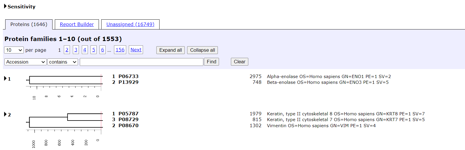Click the Collapse all button

point(202,50)
